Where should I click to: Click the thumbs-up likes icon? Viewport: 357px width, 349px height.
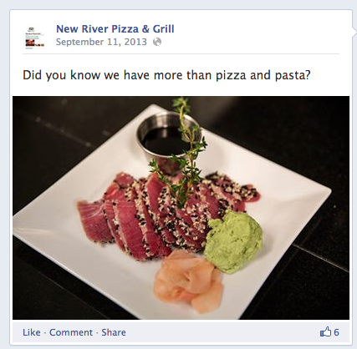click(x=325, y=331)
